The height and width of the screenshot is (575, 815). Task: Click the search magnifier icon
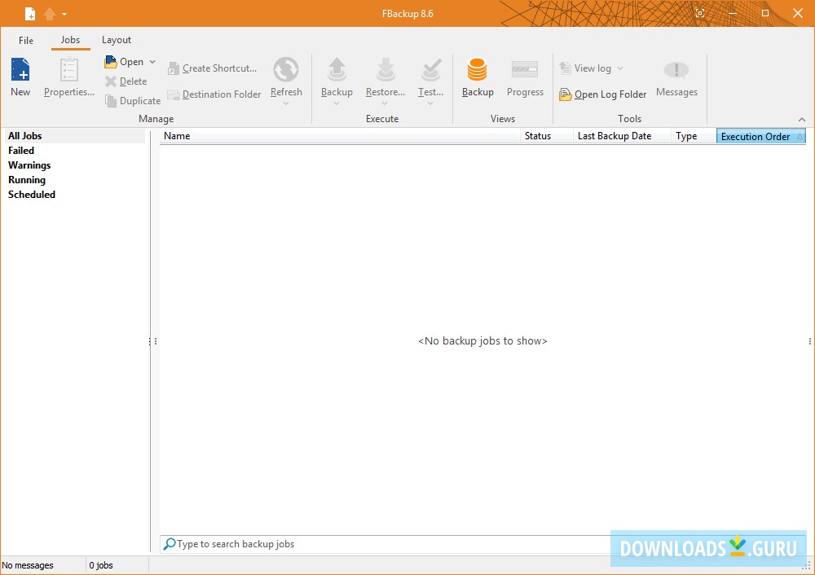pos(169,544)
